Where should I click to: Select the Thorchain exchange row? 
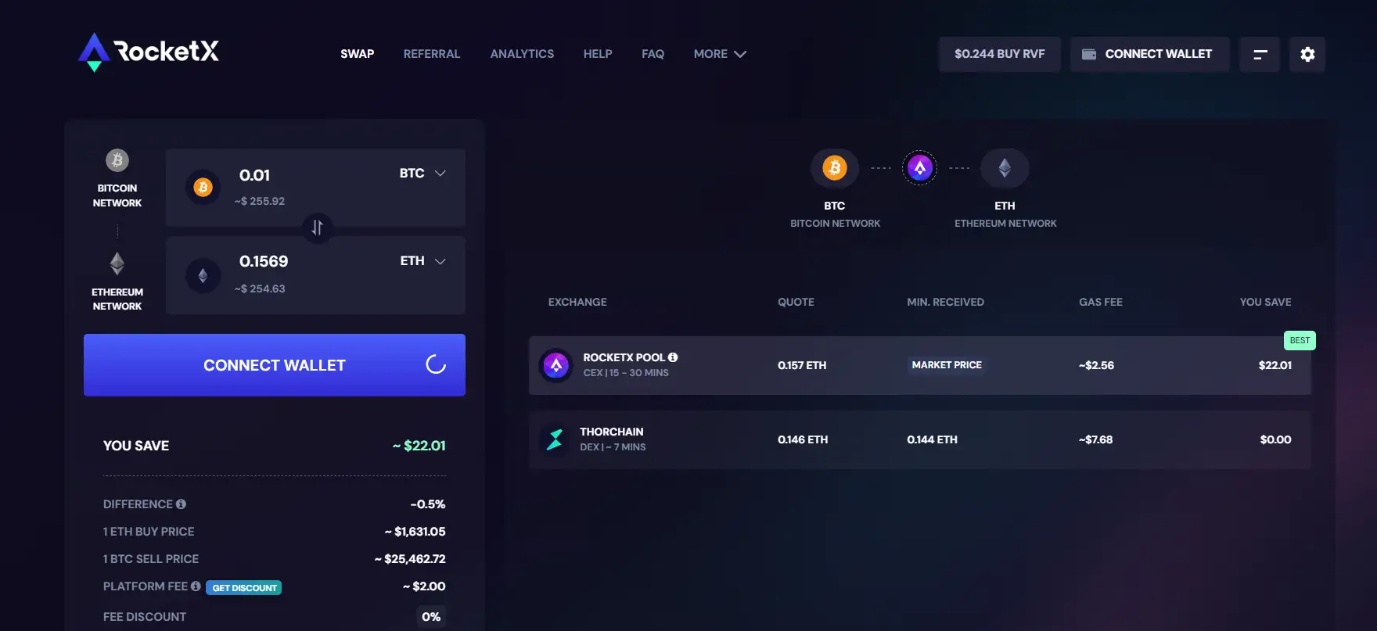click(919, 439)
